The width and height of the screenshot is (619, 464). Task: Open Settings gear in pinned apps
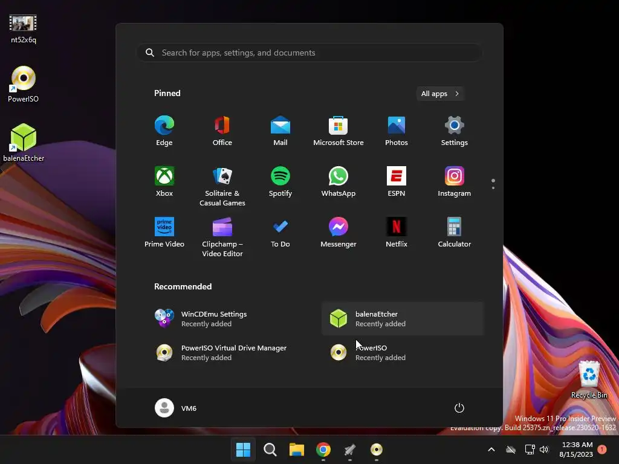coord(455,130)
